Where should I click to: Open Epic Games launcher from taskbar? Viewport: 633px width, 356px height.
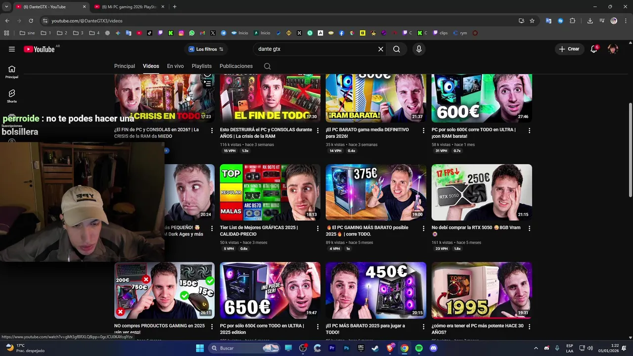(361, 348)
